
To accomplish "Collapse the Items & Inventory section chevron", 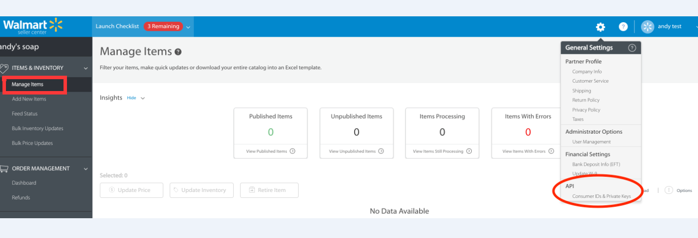I will tap(86, 68).
